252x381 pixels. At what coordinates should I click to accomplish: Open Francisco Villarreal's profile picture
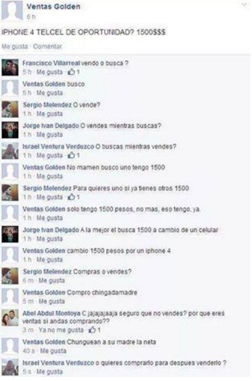[x=10, y=67]
